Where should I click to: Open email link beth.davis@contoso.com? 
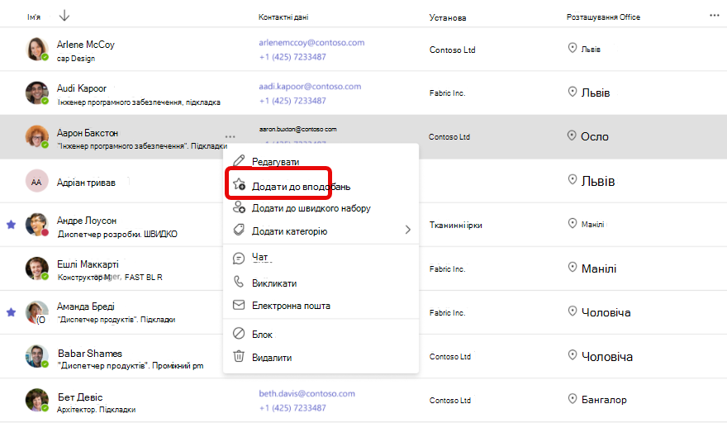click(307, 393)
